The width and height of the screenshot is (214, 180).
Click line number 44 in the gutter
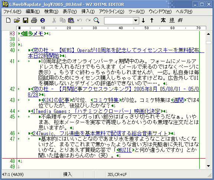click(x=12, y=111)
